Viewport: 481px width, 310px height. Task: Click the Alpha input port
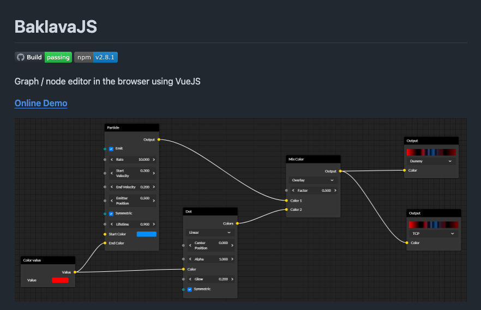point(183,259)
